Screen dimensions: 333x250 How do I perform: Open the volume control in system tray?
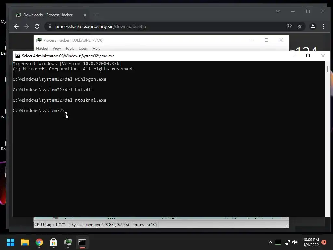[295, 242]
